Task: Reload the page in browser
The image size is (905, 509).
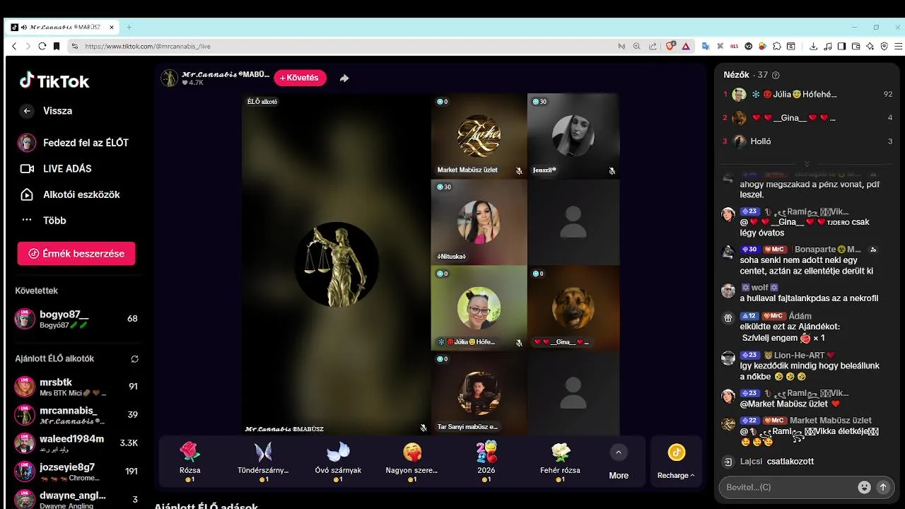Action: tap(42, 46)
